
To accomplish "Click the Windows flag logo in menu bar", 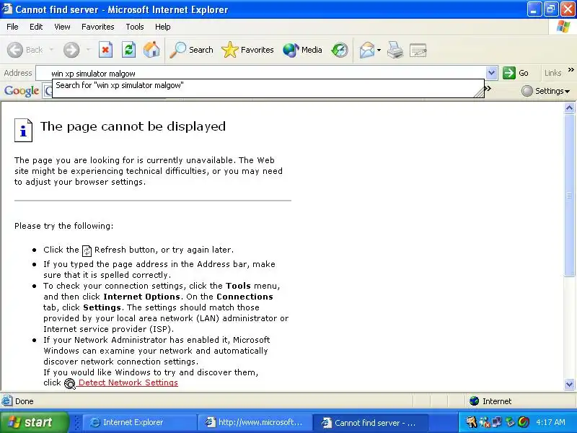I will [563, 27].
